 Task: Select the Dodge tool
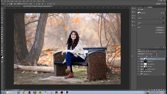tap(2, 39)
